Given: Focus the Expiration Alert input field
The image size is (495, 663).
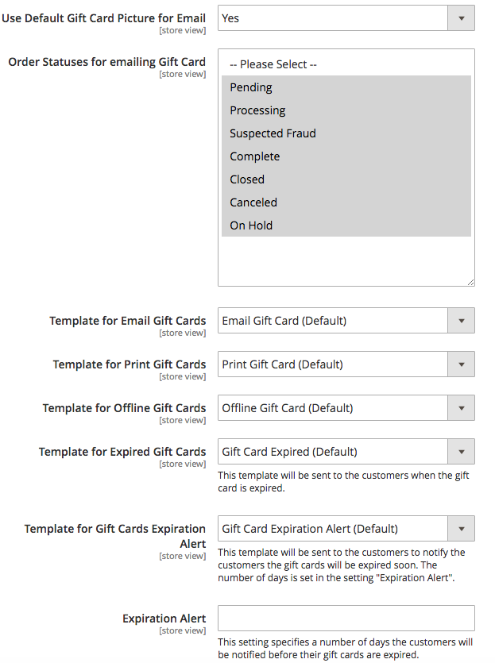Looking at the screenshot, I should pyautogui.click(x=346, y=619).
